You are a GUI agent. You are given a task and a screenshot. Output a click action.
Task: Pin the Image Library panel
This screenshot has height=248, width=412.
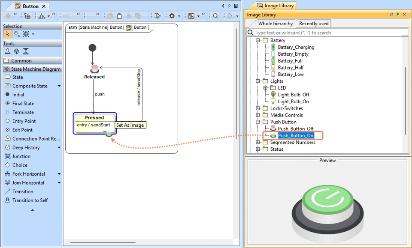(x=398, y=15)
